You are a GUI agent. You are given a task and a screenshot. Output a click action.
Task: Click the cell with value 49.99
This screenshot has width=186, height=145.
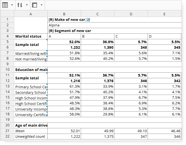tap(97, 131)
